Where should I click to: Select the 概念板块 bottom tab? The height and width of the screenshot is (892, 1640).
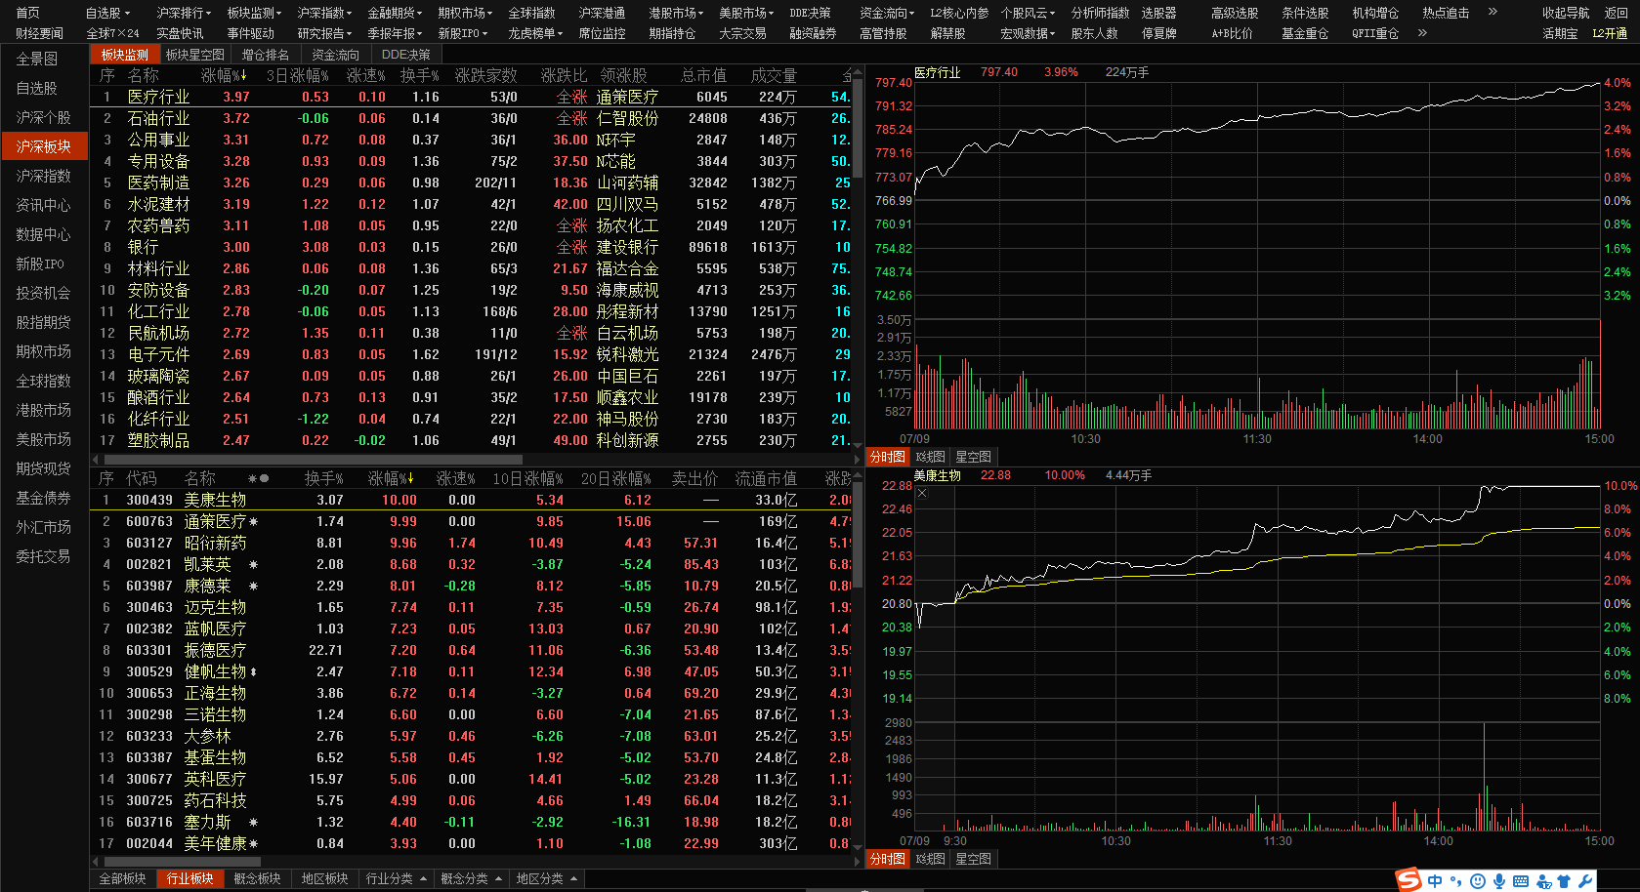[257, 878]
